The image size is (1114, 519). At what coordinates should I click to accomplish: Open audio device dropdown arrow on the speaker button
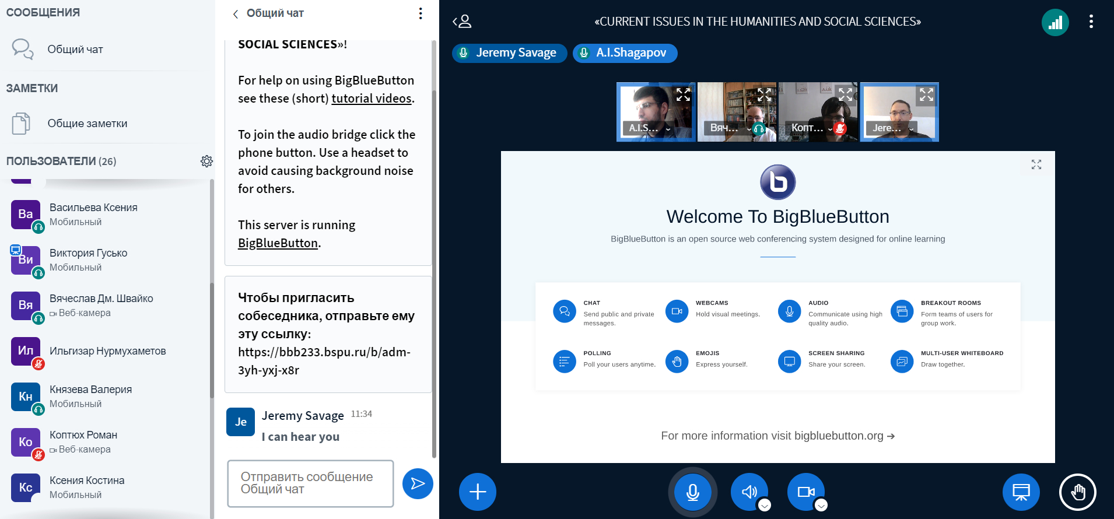point(765,505)
